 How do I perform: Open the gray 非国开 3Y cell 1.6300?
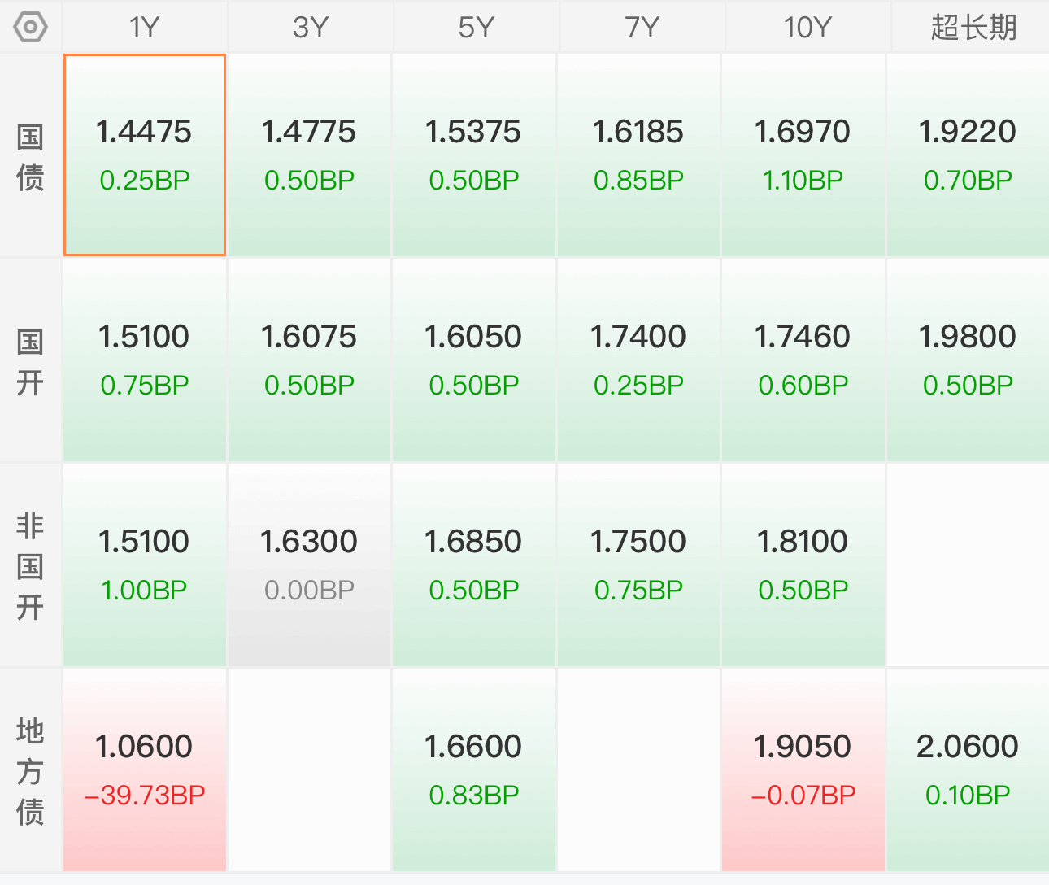[x=309, y=565]
